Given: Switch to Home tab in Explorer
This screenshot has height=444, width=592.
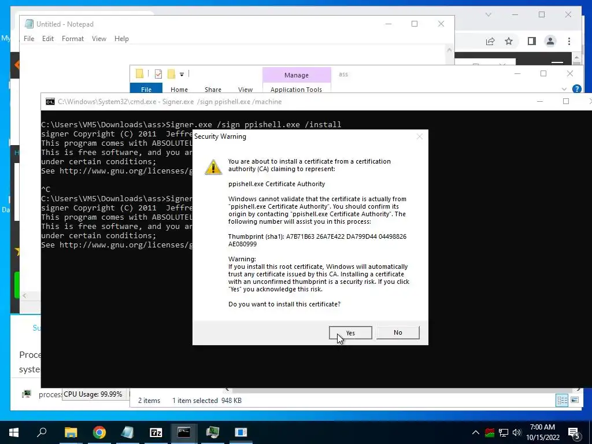Looking at the screenshot, I should [179, 90].
